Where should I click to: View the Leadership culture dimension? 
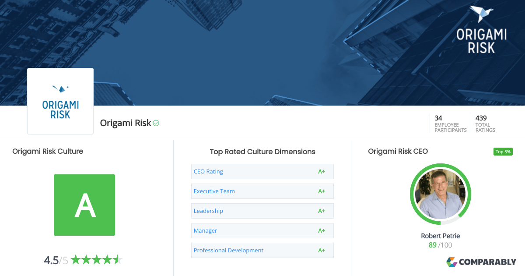208,211
